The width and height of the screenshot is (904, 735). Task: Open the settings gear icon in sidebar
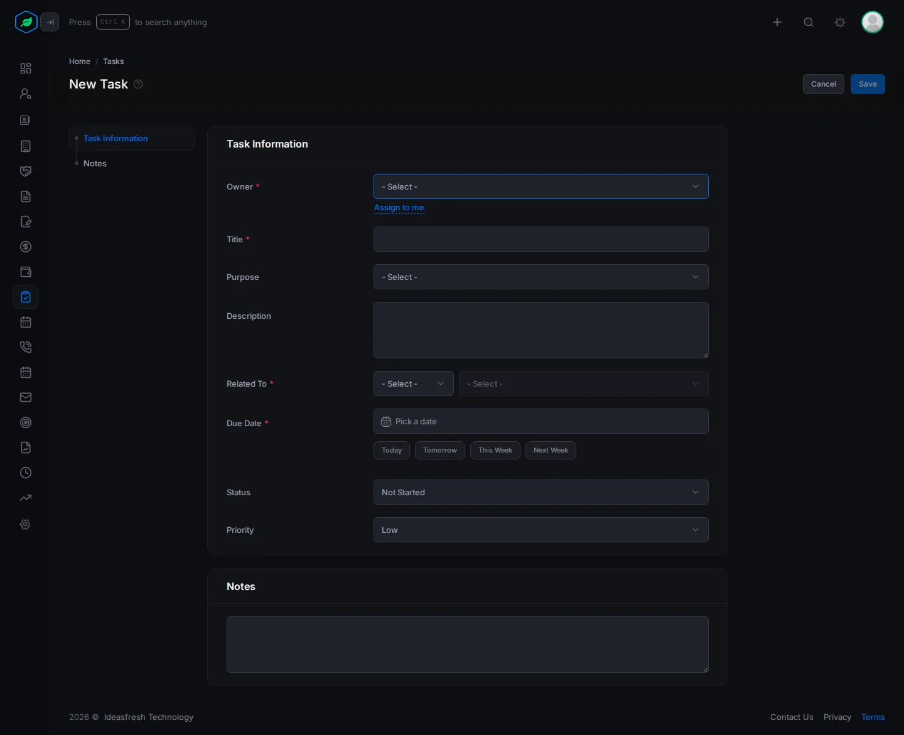pyautogui.click(x=26, y=524)
